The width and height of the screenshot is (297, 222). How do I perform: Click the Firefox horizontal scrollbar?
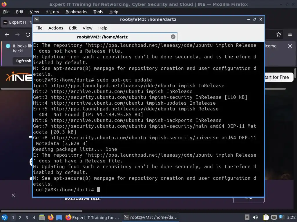pos(41,211)
